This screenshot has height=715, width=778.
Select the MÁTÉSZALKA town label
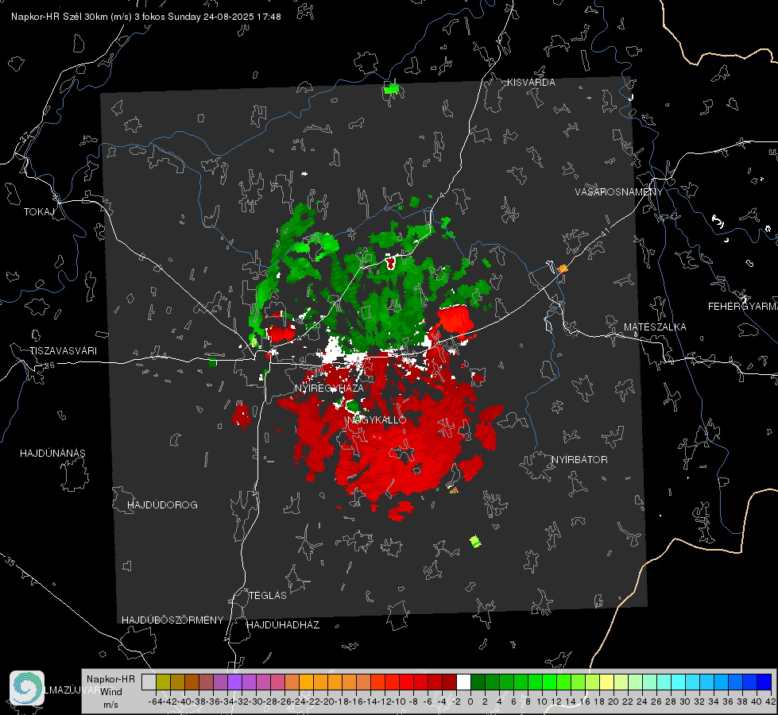pyautogui.click(x=655, y=327)
